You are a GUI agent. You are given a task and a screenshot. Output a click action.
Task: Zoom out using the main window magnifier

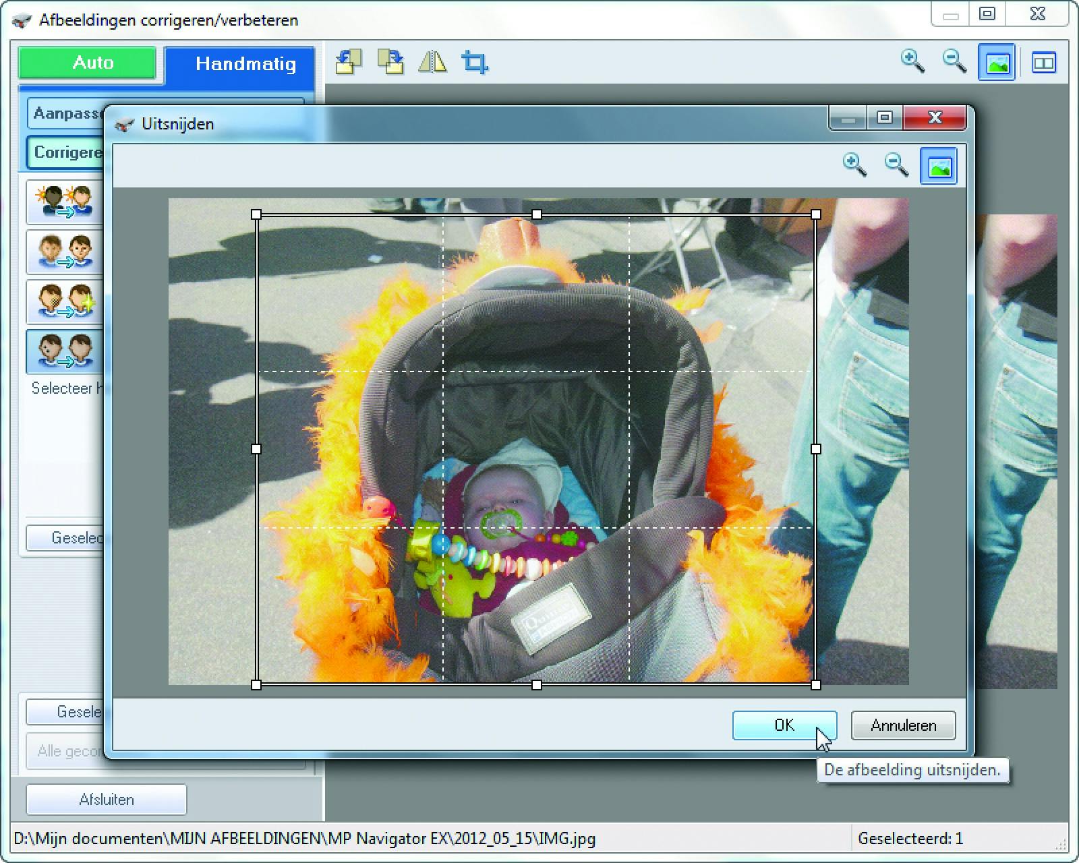pos(954,61)
